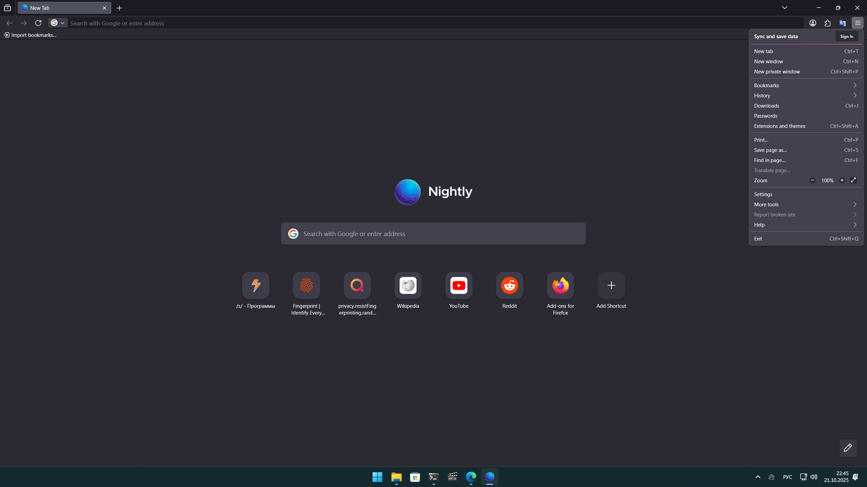This screenshot has height=487, width=867.
Task: Select New private window from menu
Action: click(x=777, y=71)
